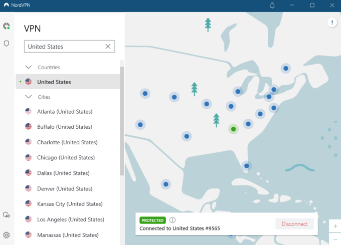The width and height of the screenshot is (341, 245).
Task: Select the green connected server pin
Action: coord(233,129)
